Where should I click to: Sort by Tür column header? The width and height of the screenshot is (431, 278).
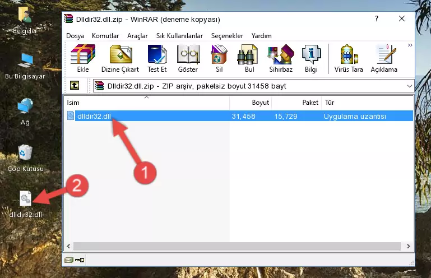click(367, 103)
